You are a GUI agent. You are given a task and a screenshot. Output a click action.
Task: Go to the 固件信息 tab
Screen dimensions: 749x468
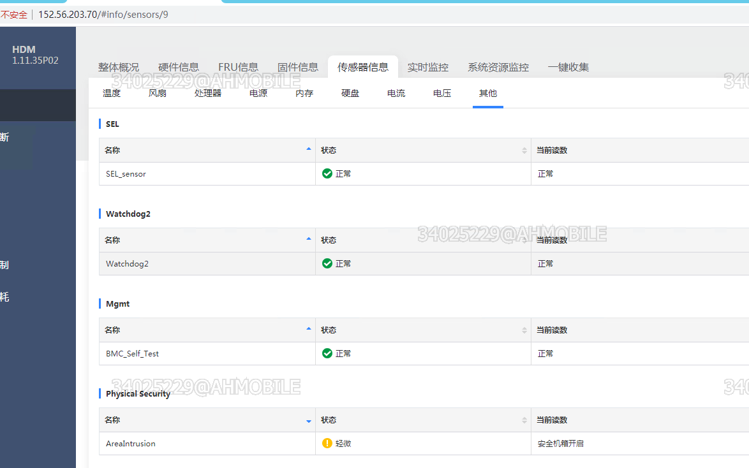[298, 68]
